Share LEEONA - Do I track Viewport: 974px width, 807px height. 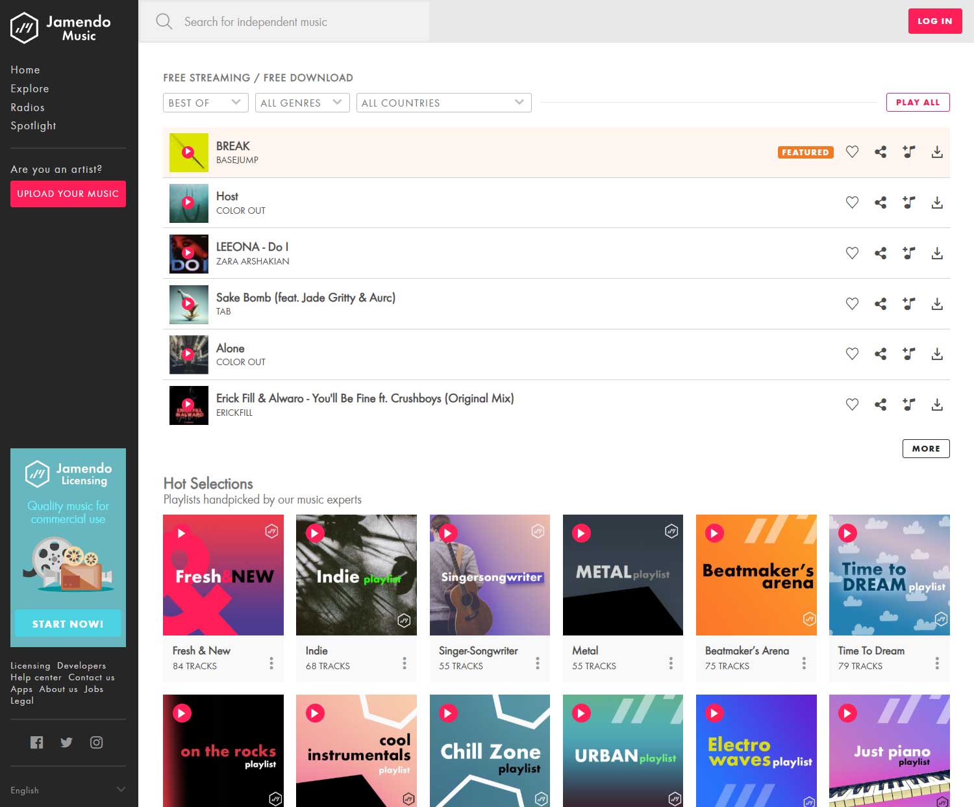point(880,253)
